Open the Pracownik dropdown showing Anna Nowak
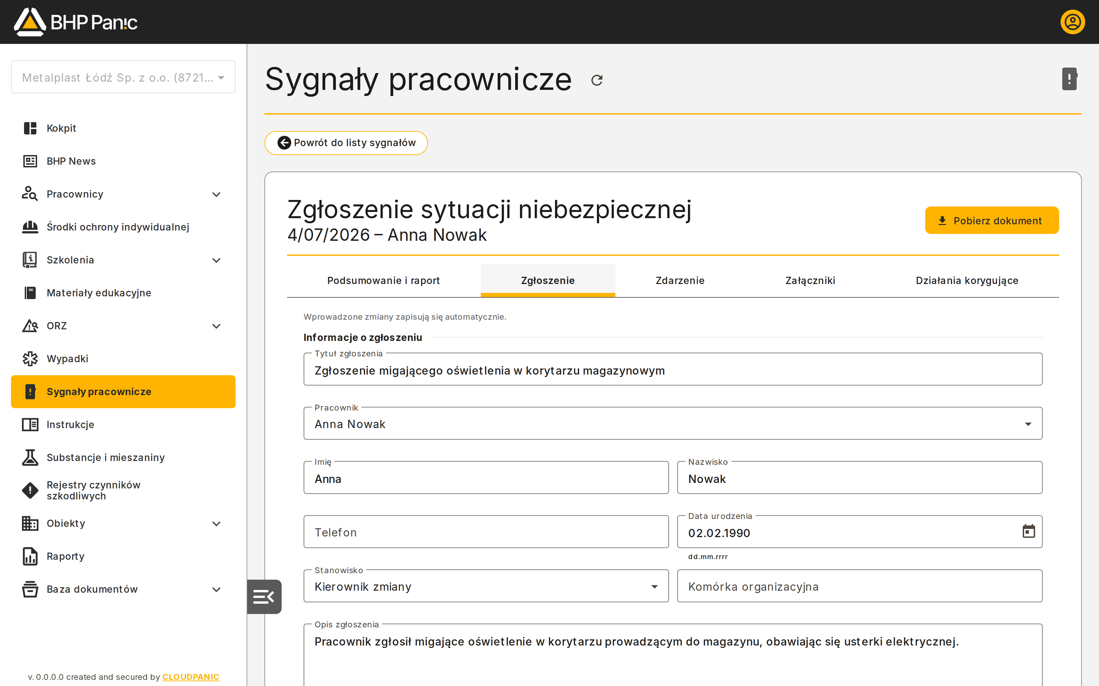Screen dimensions: 1099x686 pos(672,423)
